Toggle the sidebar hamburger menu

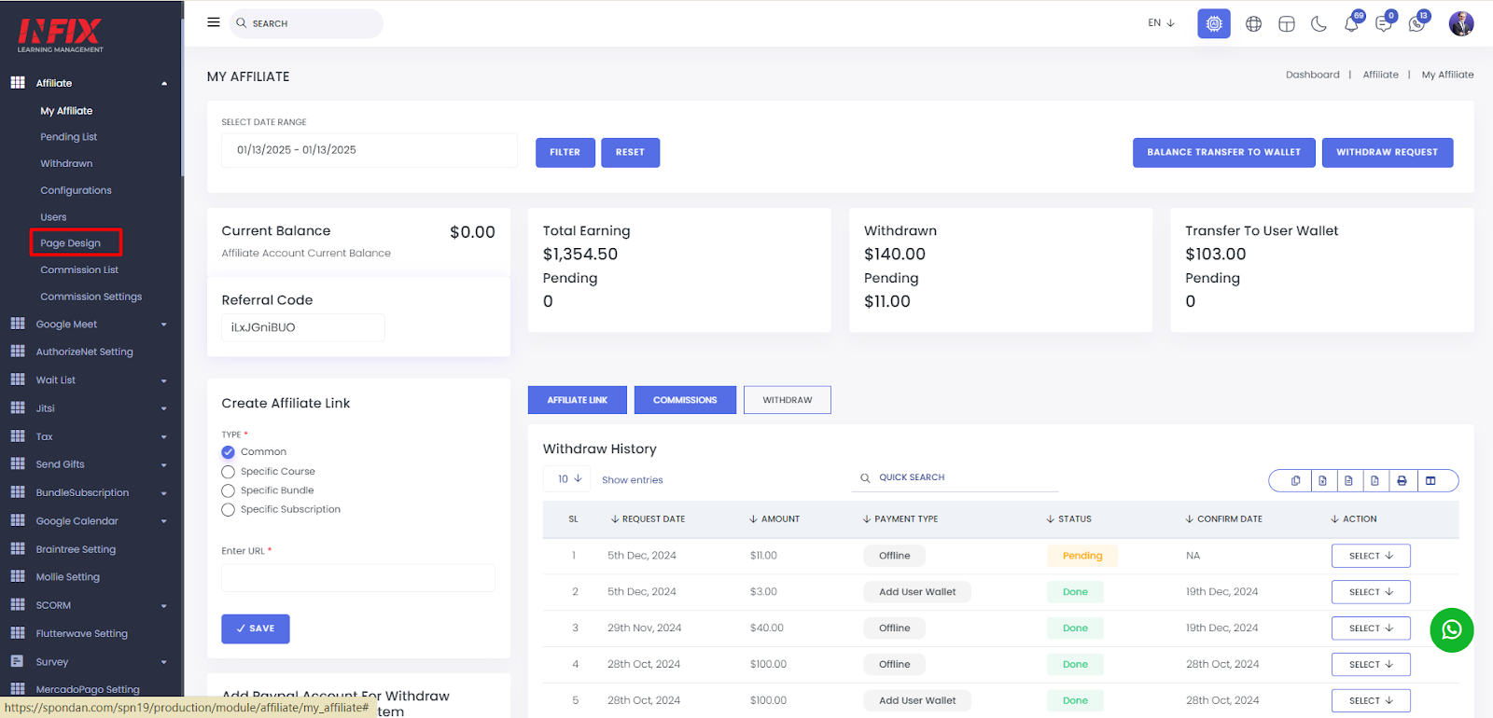pyautogui.click(x=214, y=22)
